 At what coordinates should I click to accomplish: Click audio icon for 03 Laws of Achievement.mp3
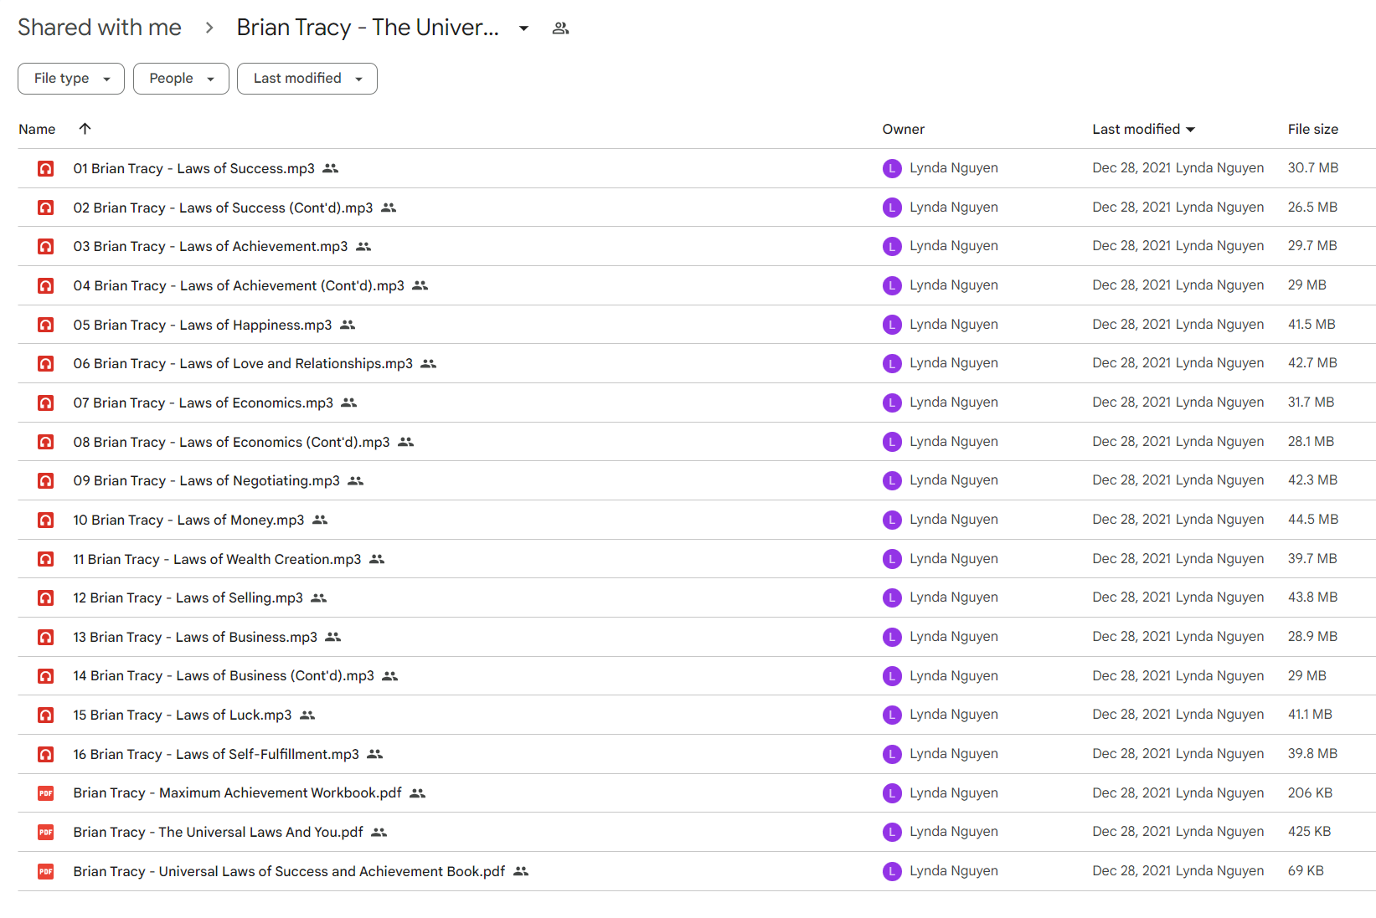coord(46,247)
